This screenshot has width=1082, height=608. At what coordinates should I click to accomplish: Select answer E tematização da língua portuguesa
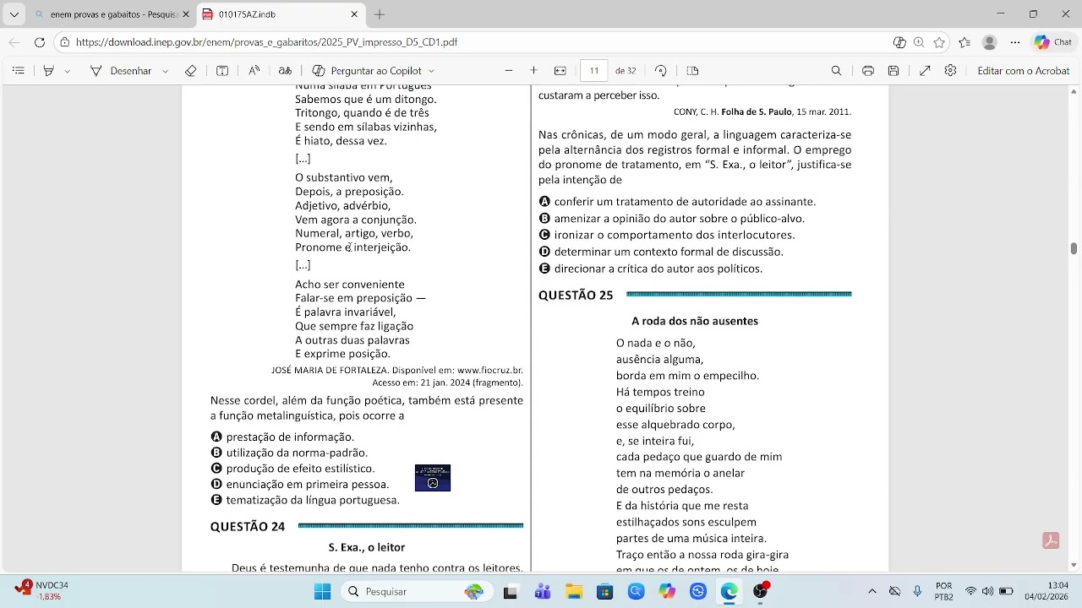coord(305,500)
